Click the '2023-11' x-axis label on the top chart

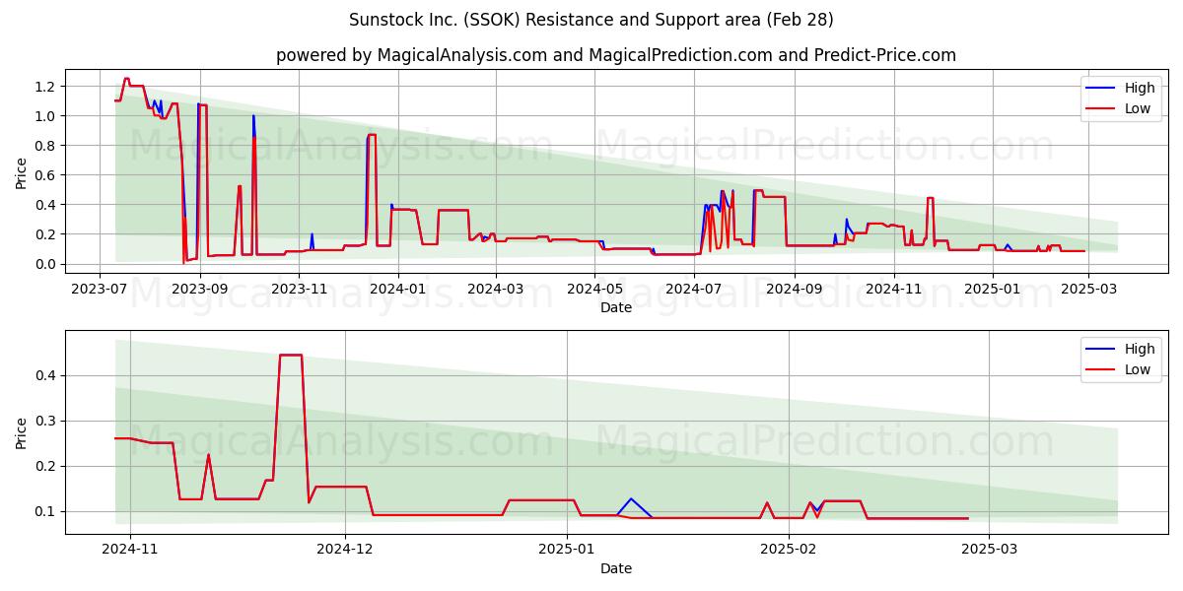point(300,289)
